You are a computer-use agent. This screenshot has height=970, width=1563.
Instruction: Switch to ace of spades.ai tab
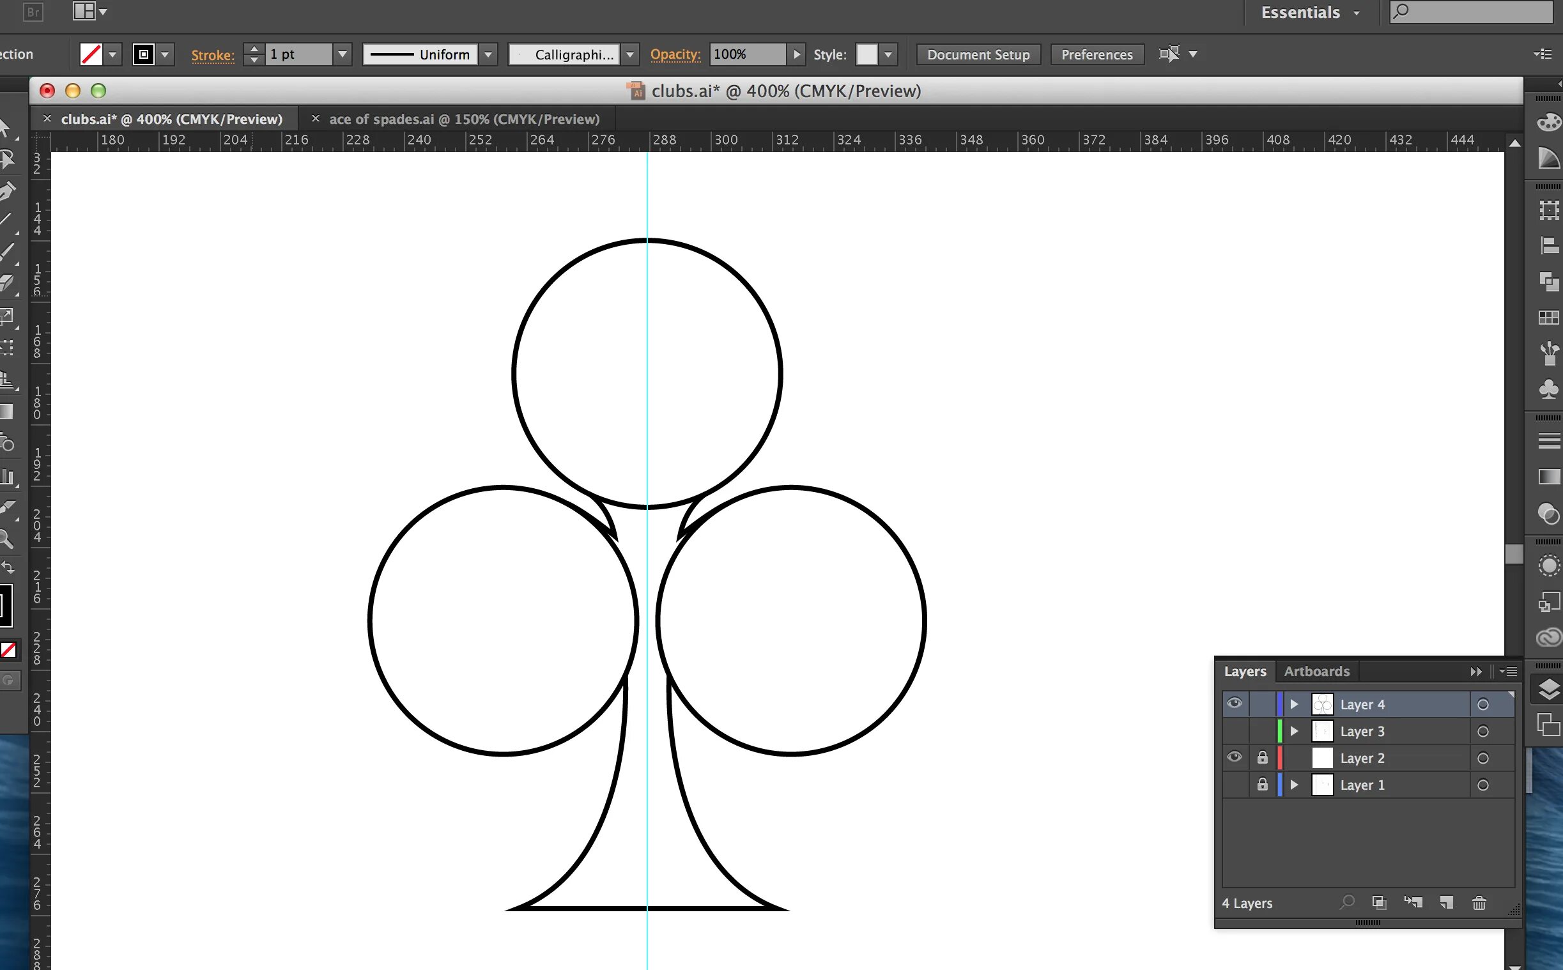[464, 119]
